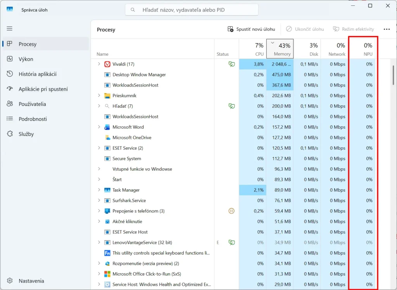Open História aplikácií tab
Image resolution: width=397 pixels, height=290 pixels.
[x=46, y=74]
